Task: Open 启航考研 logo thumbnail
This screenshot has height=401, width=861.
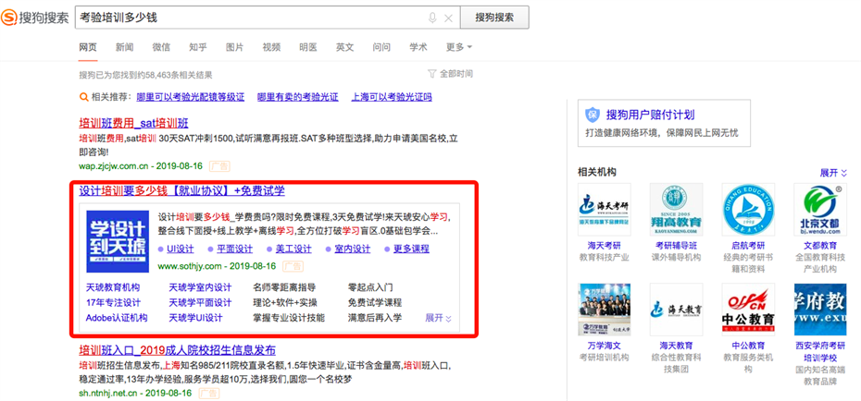Action: (748, 210)
